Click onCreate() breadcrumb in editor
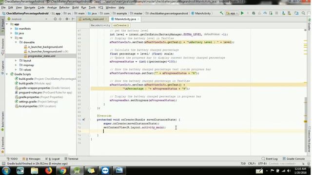The image size is (312, 175). 121,25
